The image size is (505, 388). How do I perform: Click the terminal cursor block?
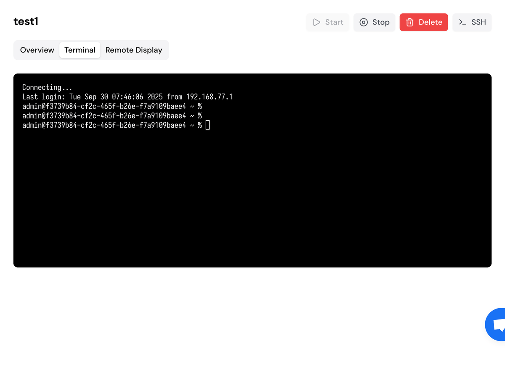[207, 125]
